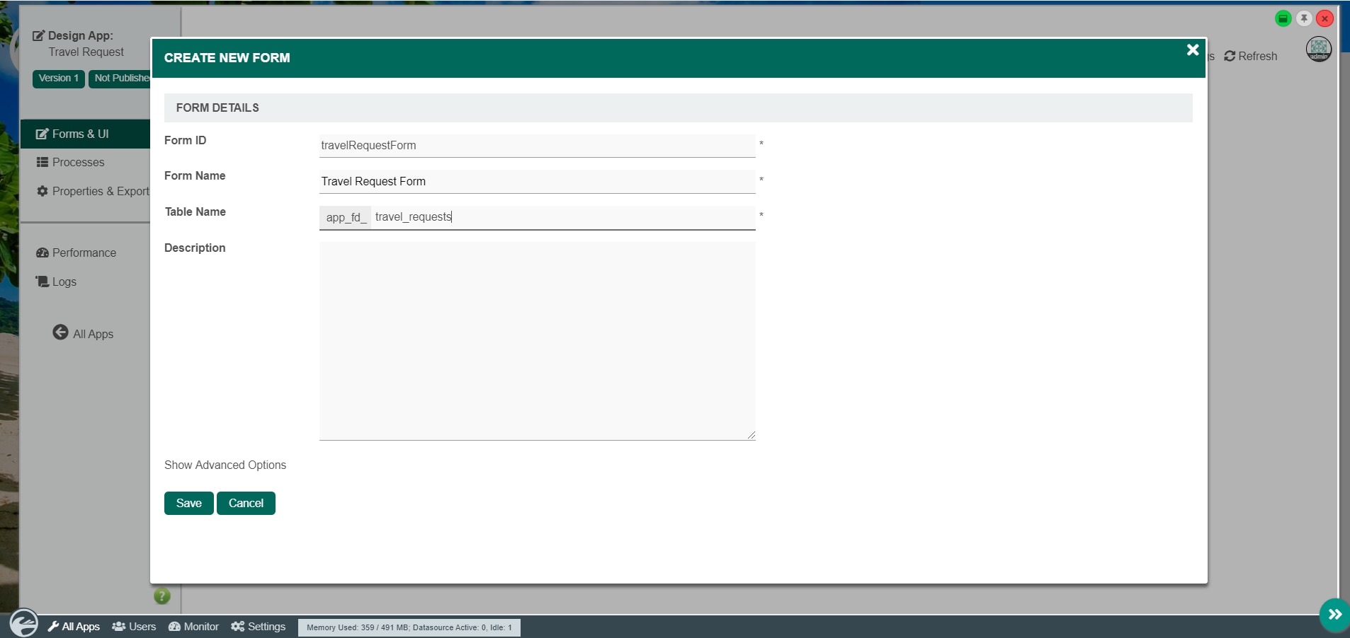Open Settings from the bottom bar

point(258,626)
